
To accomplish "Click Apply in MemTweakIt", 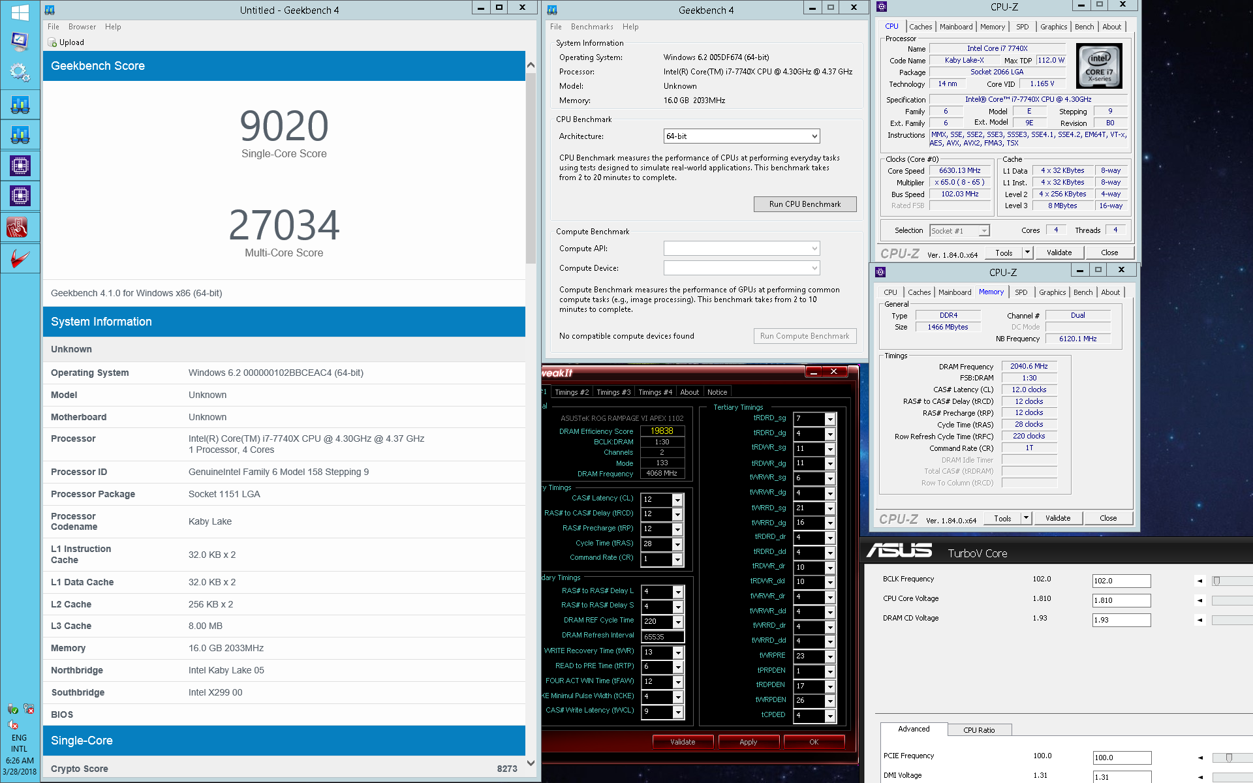I will (x=749, y=742).
